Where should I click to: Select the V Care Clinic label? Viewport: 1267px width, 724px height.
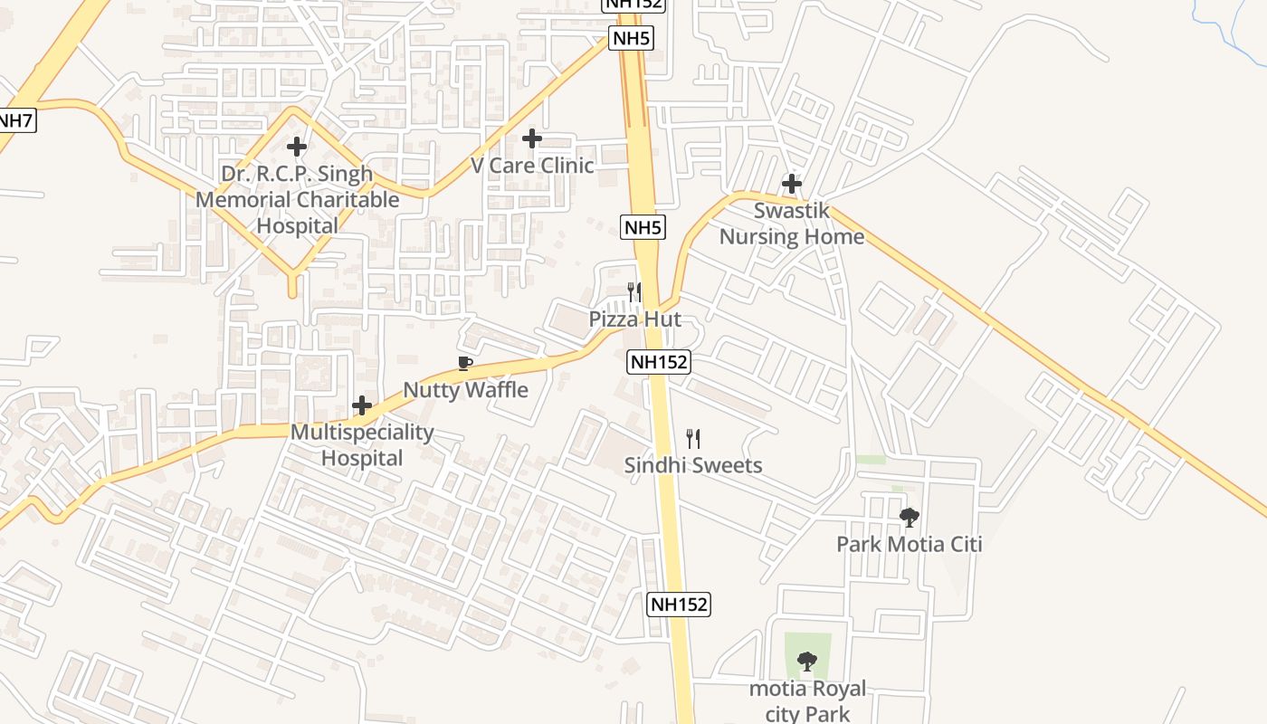point(532,166)
